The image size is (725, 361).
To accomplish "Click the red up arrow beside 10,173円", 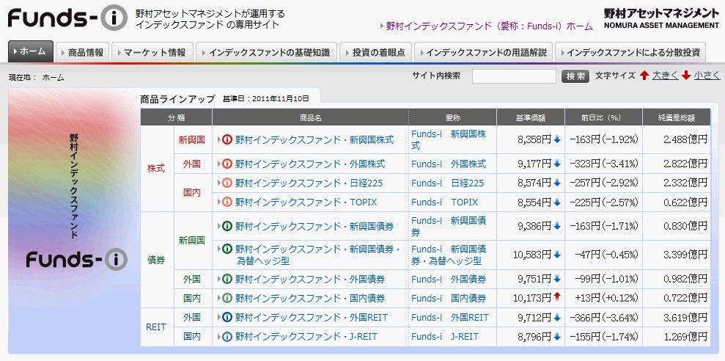I will 557,297.
